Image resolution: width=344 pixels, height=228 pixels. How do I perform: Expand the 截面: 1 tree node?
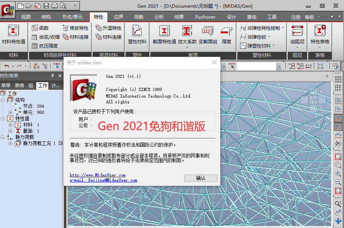click(x=10, y=131)
